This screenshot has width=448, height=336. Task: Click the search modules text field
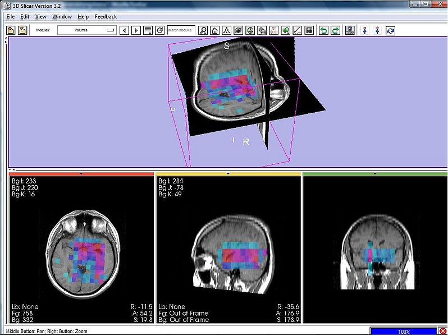point(181,30)
